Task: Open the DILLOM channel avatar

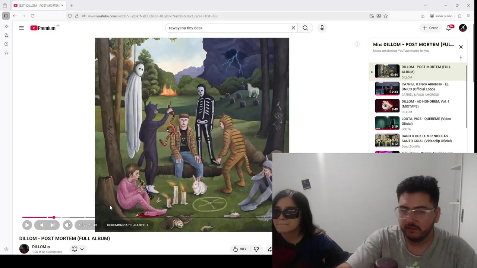Action: [x=24, y=249]
